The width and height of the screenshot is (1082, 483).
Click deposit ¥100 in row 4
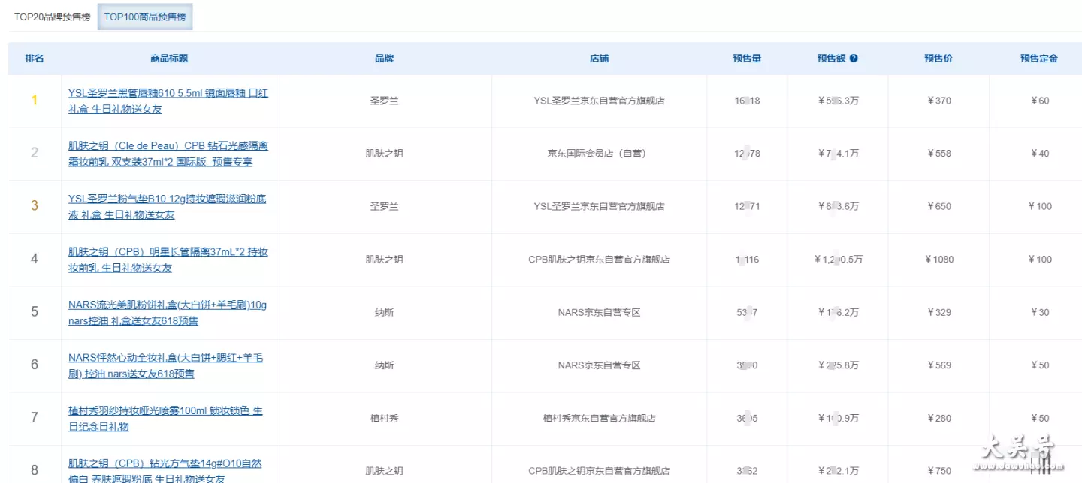(x=1039, y=259)
